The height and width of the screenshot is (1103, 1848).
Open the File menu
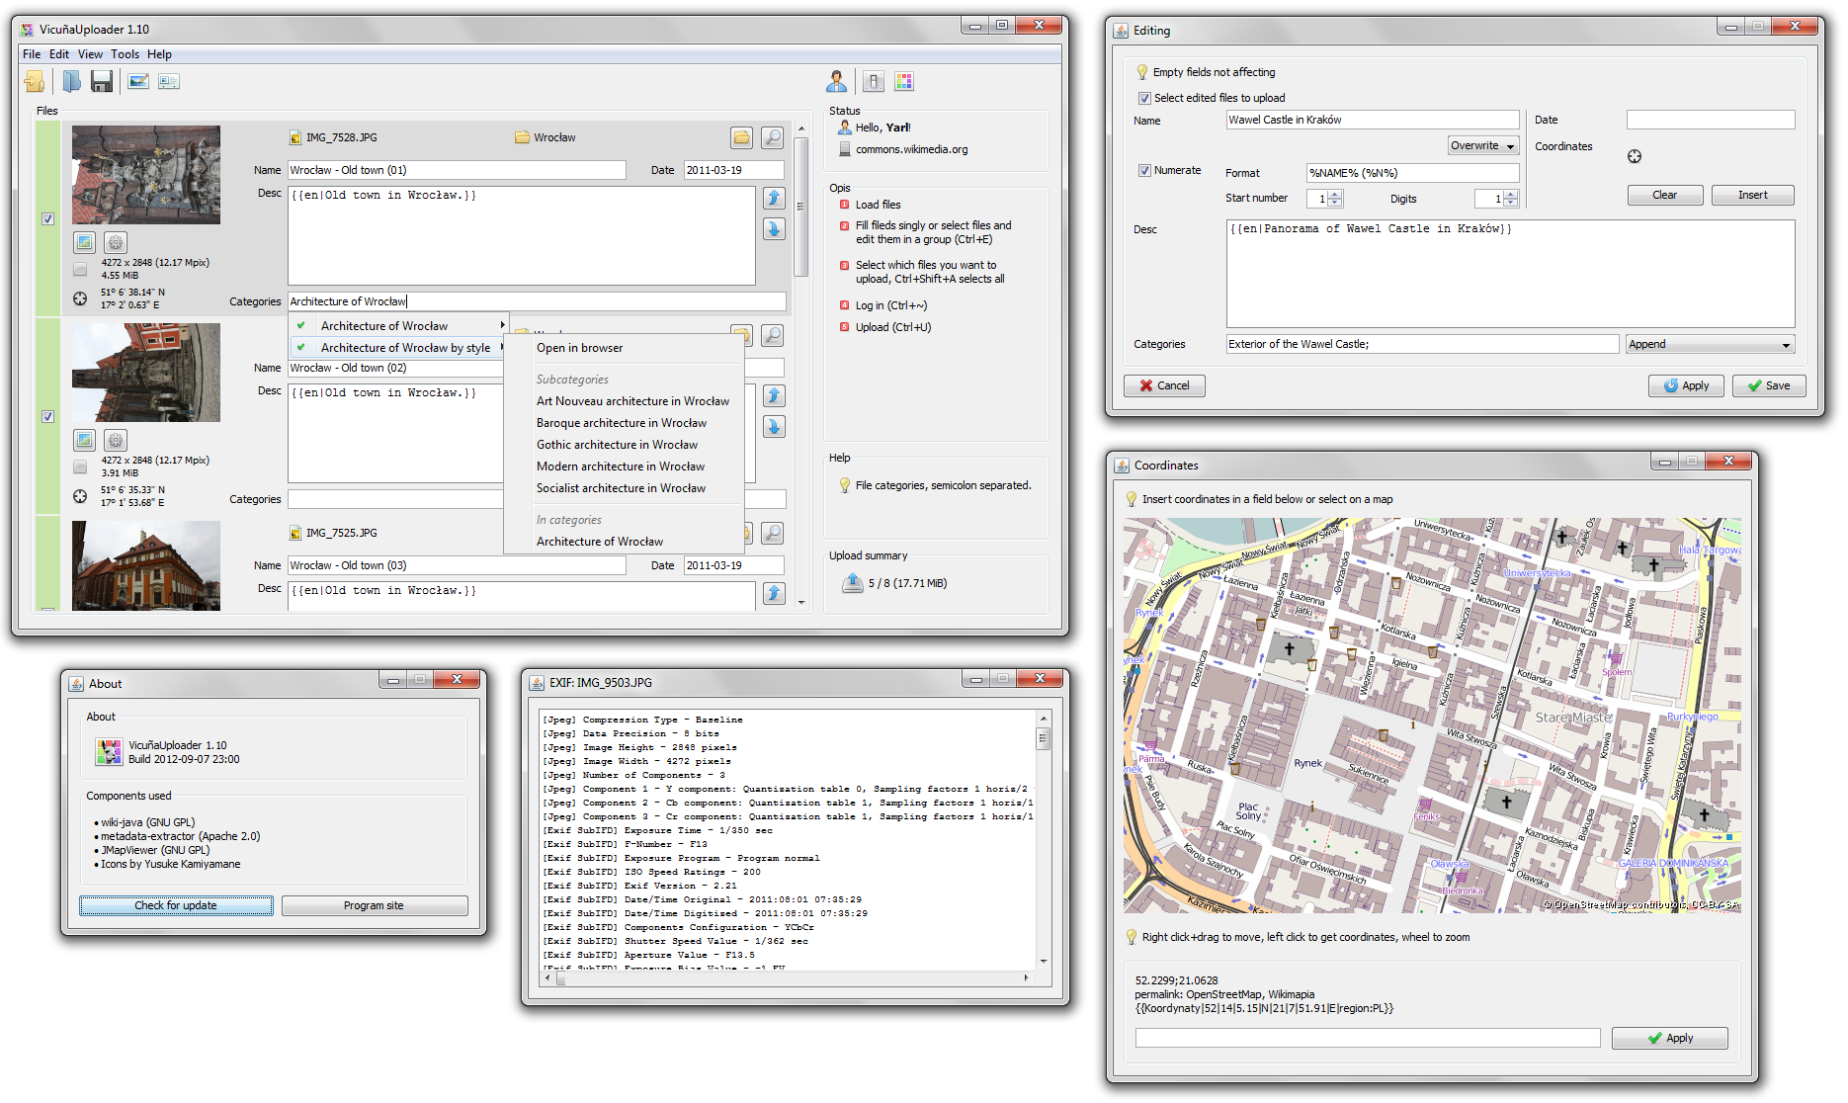[32, 54]
